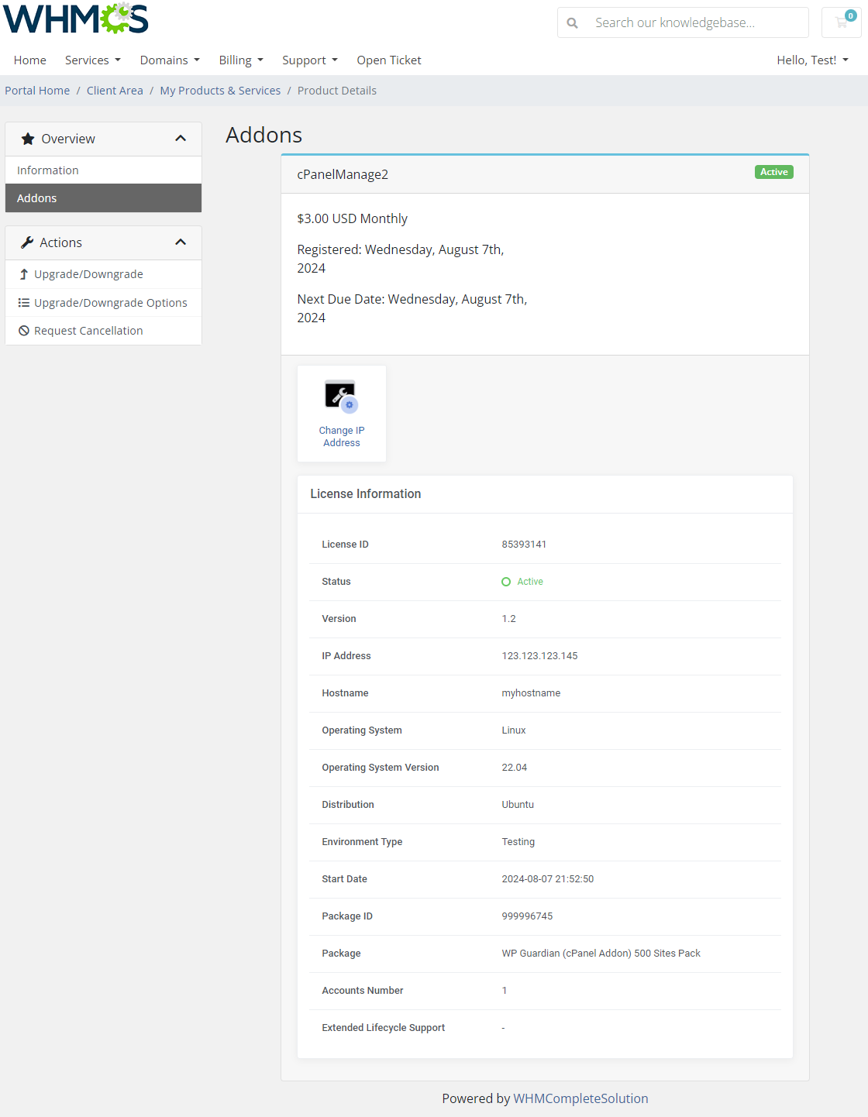Click the WHMCS logo
This screenshot has width=868, height=1117.
pyautogui.click(x=76, y=19)
